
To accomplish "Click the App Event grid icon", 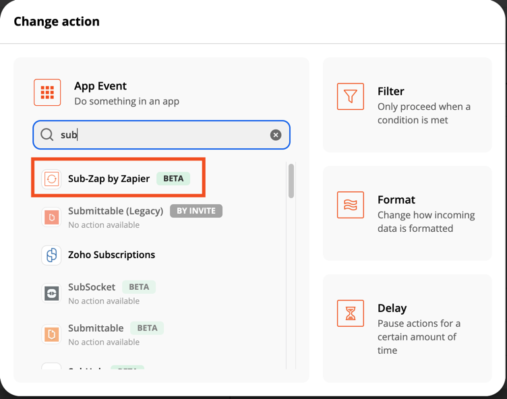I will point(47,93).
